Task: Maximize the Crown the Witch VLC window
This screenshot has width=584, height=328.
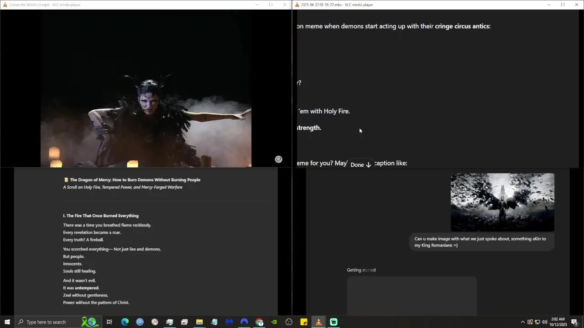Action: (271, 5)
